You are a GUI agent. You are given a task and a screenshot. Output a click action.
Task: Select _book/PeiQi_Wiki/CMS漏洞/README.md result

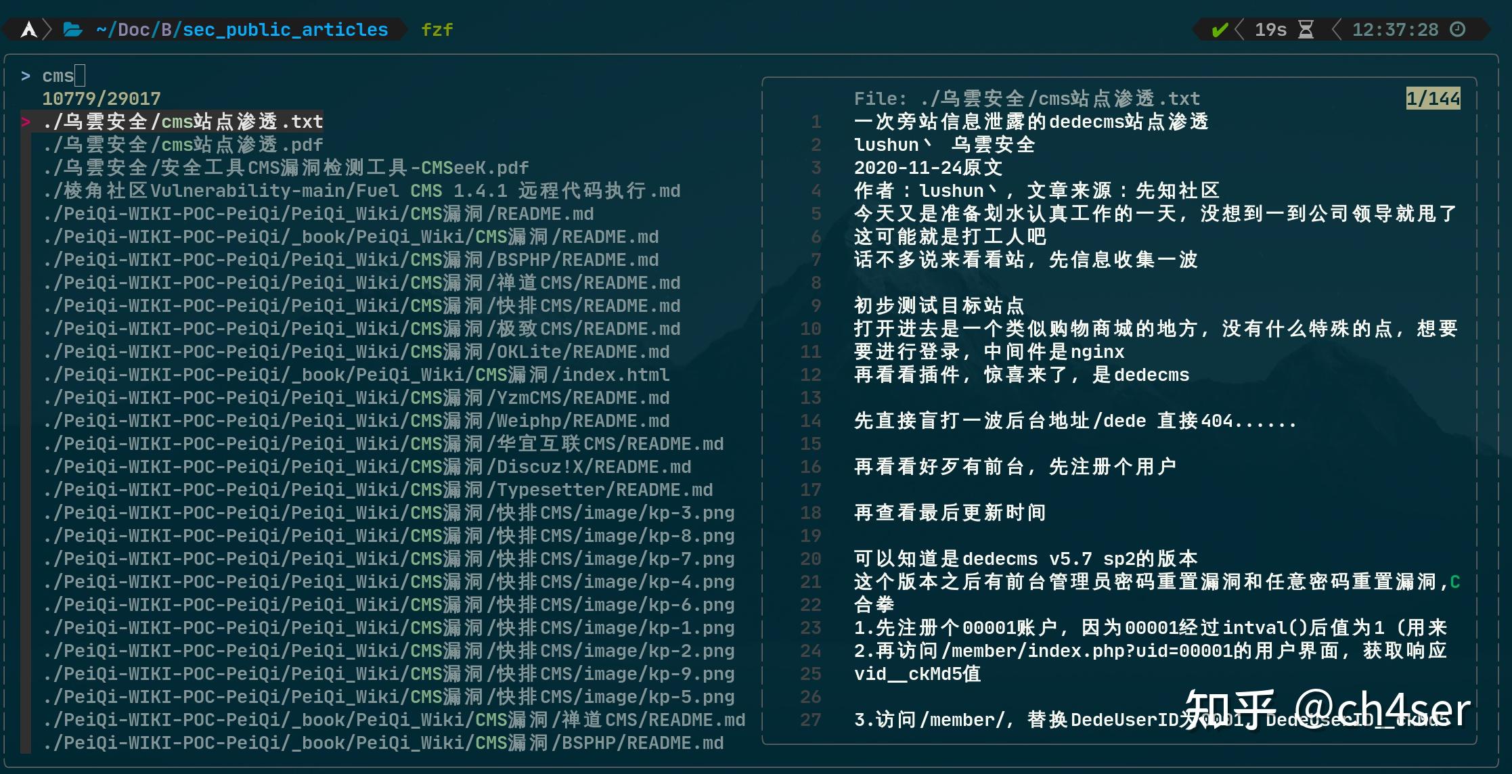tap(351, 237)
